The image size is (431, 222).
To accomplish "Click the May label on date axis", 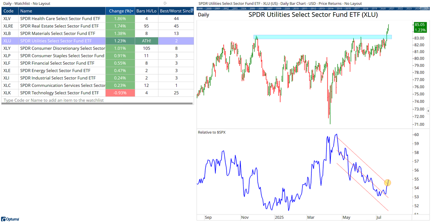I will point(346,217).
